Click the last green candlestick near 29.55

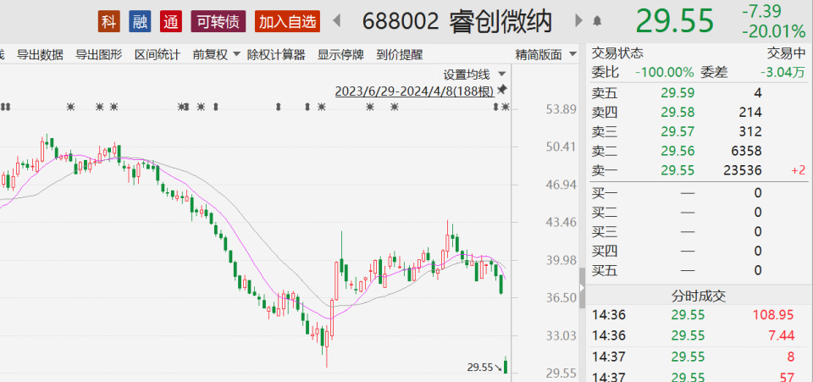tap(506, 365)
